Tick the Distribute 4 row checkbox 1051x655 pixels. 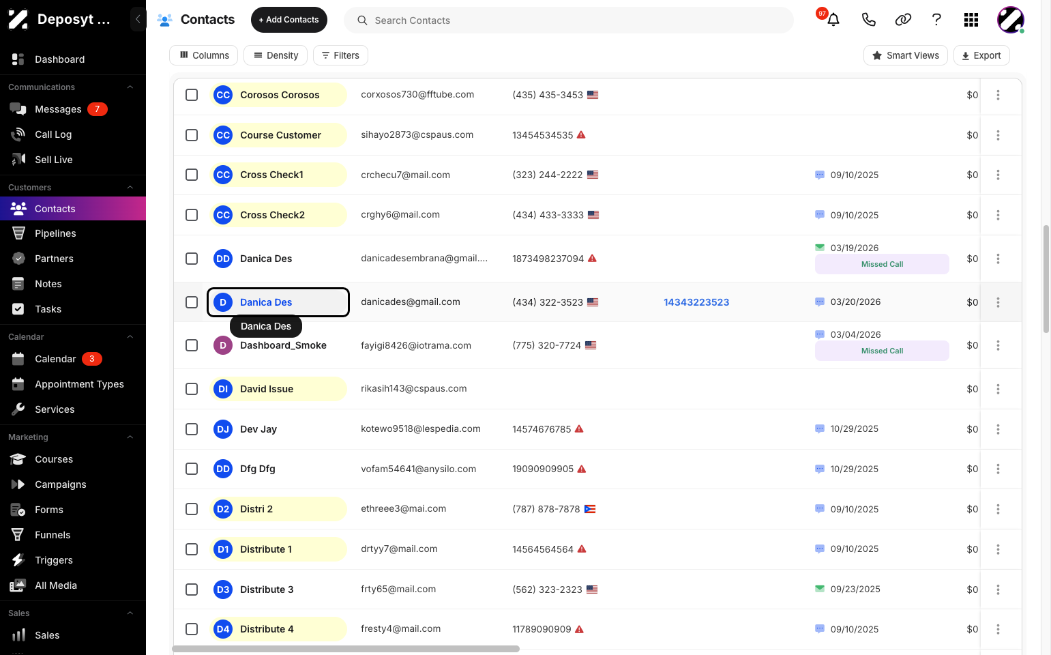point(192,629)
